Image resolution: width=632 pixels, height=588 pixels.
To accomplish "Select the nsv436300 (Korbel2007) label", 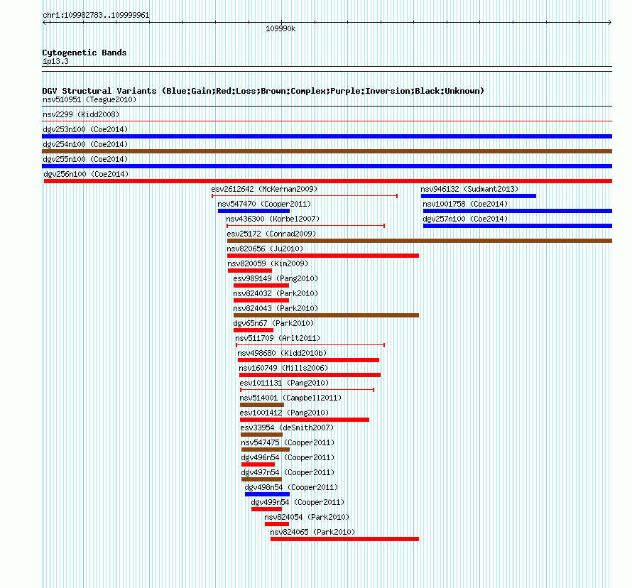I will tap(273, 219).
